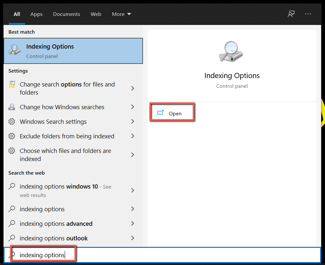Image resolution: width=325 pixels, height=265 pixels.
Task: Click the feedback icon in the search header
Action: (x=291, y=14)
